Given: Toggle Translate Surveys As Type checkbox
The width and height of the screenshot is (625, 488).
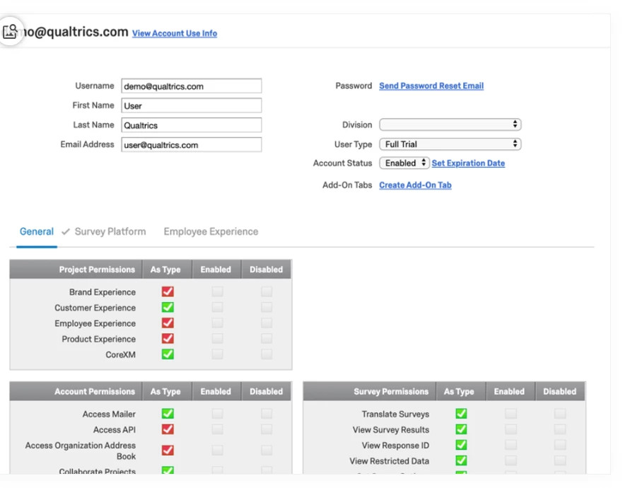Looking at the screenshot, I should click(461, 414).
